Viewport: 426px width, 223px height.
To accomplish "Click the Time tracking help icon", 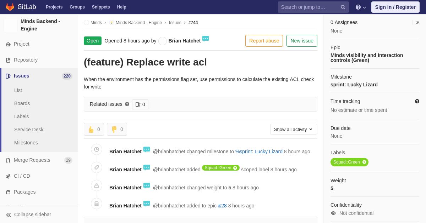I will (x=417, y=101).
